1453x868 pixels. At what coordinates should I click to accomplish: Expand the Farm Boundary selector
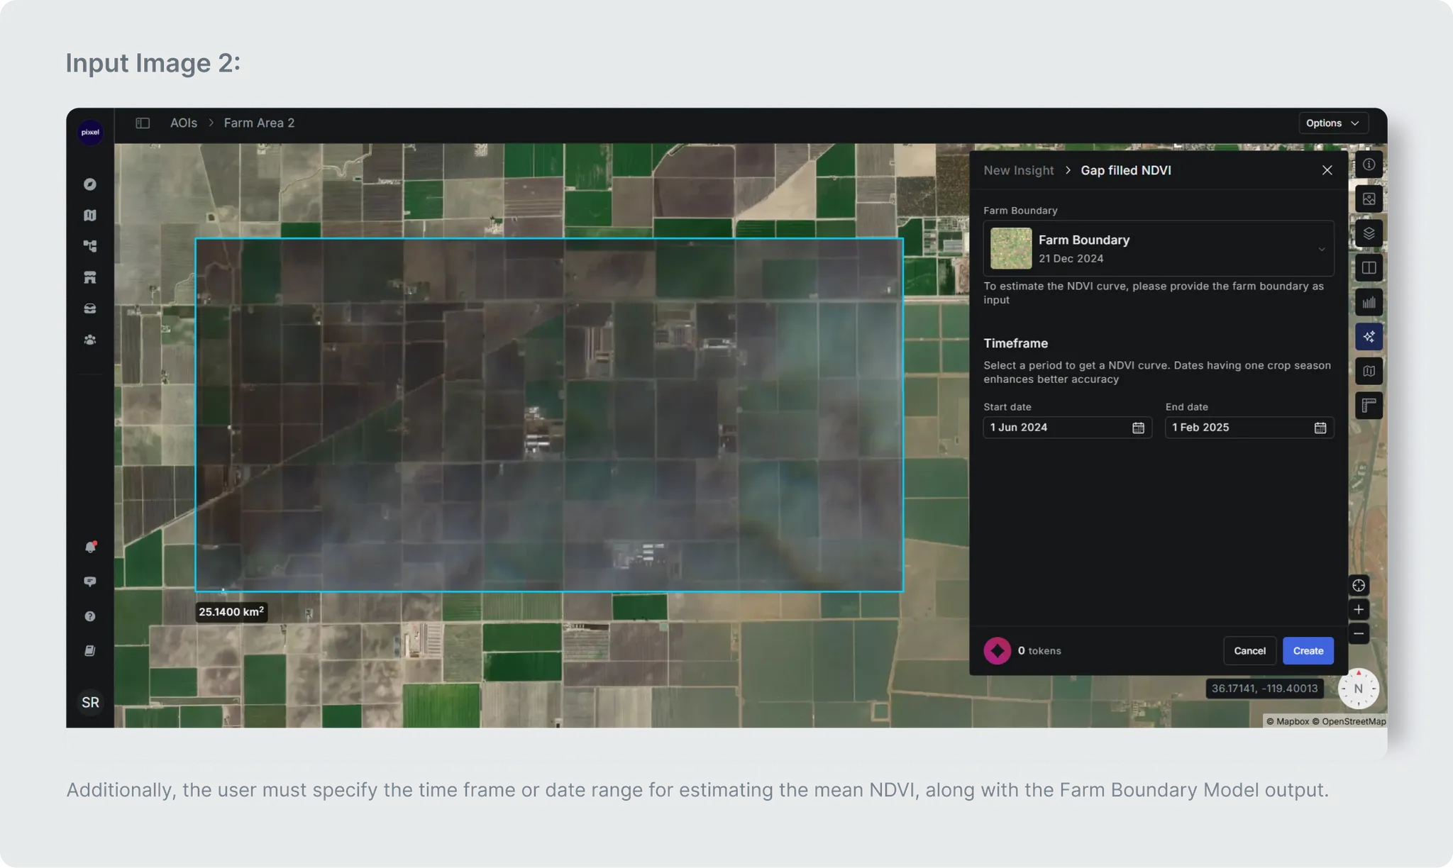click(x=1159, y=248)
